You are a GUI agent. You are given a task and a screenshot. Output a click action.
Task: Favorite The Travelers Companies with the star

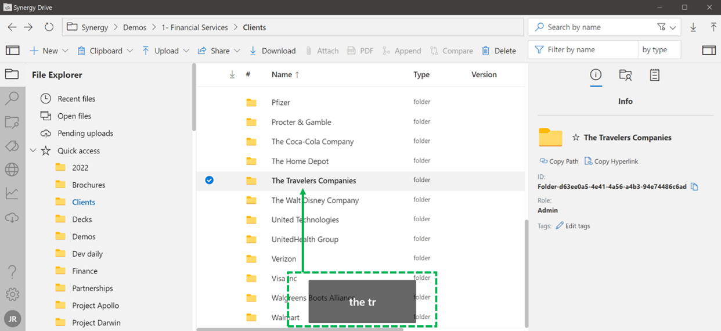coord(576,138)
